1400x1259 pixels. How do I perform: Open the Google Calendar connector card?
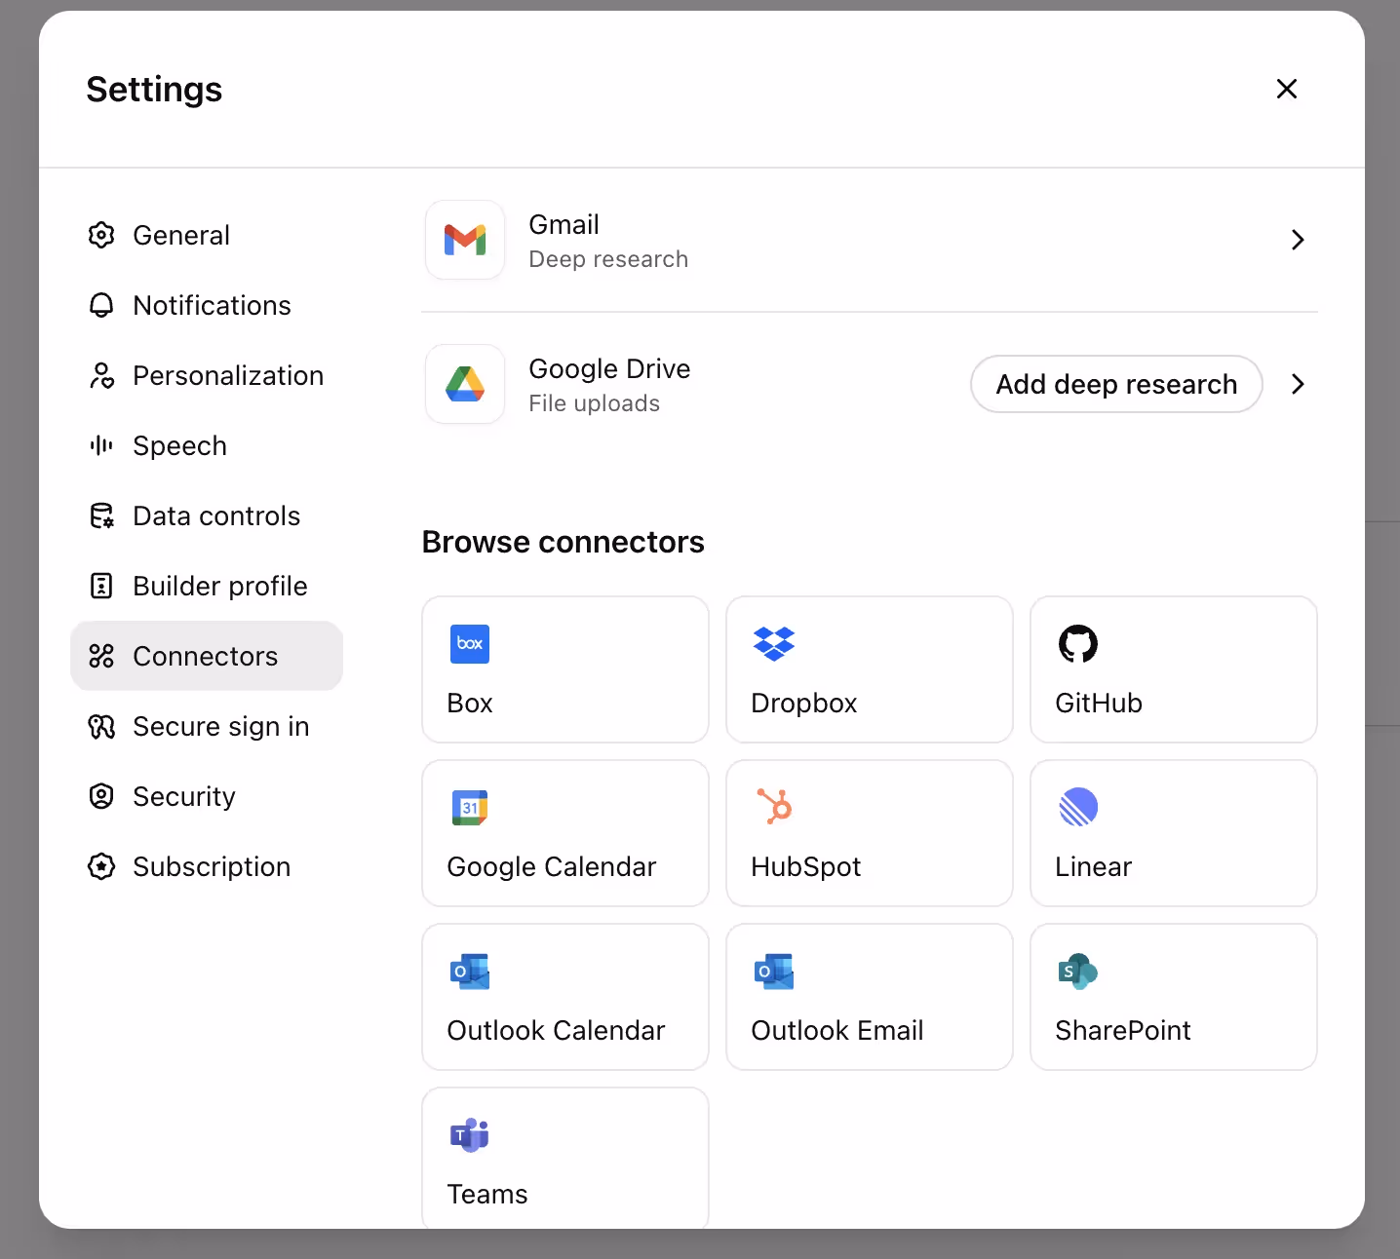click(x=565, y=833)
